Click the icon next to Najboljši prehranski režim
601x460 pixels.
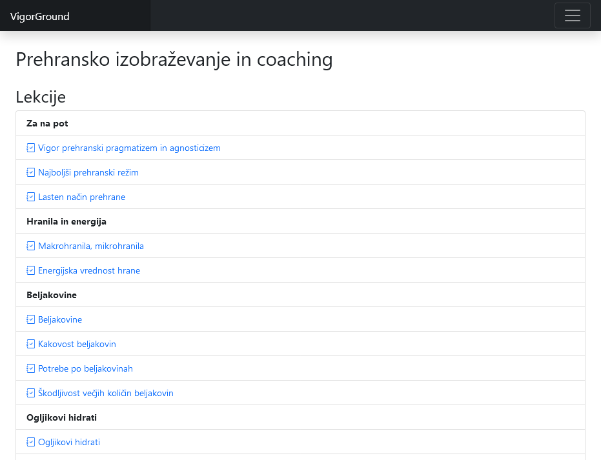(x=30, y=172)
